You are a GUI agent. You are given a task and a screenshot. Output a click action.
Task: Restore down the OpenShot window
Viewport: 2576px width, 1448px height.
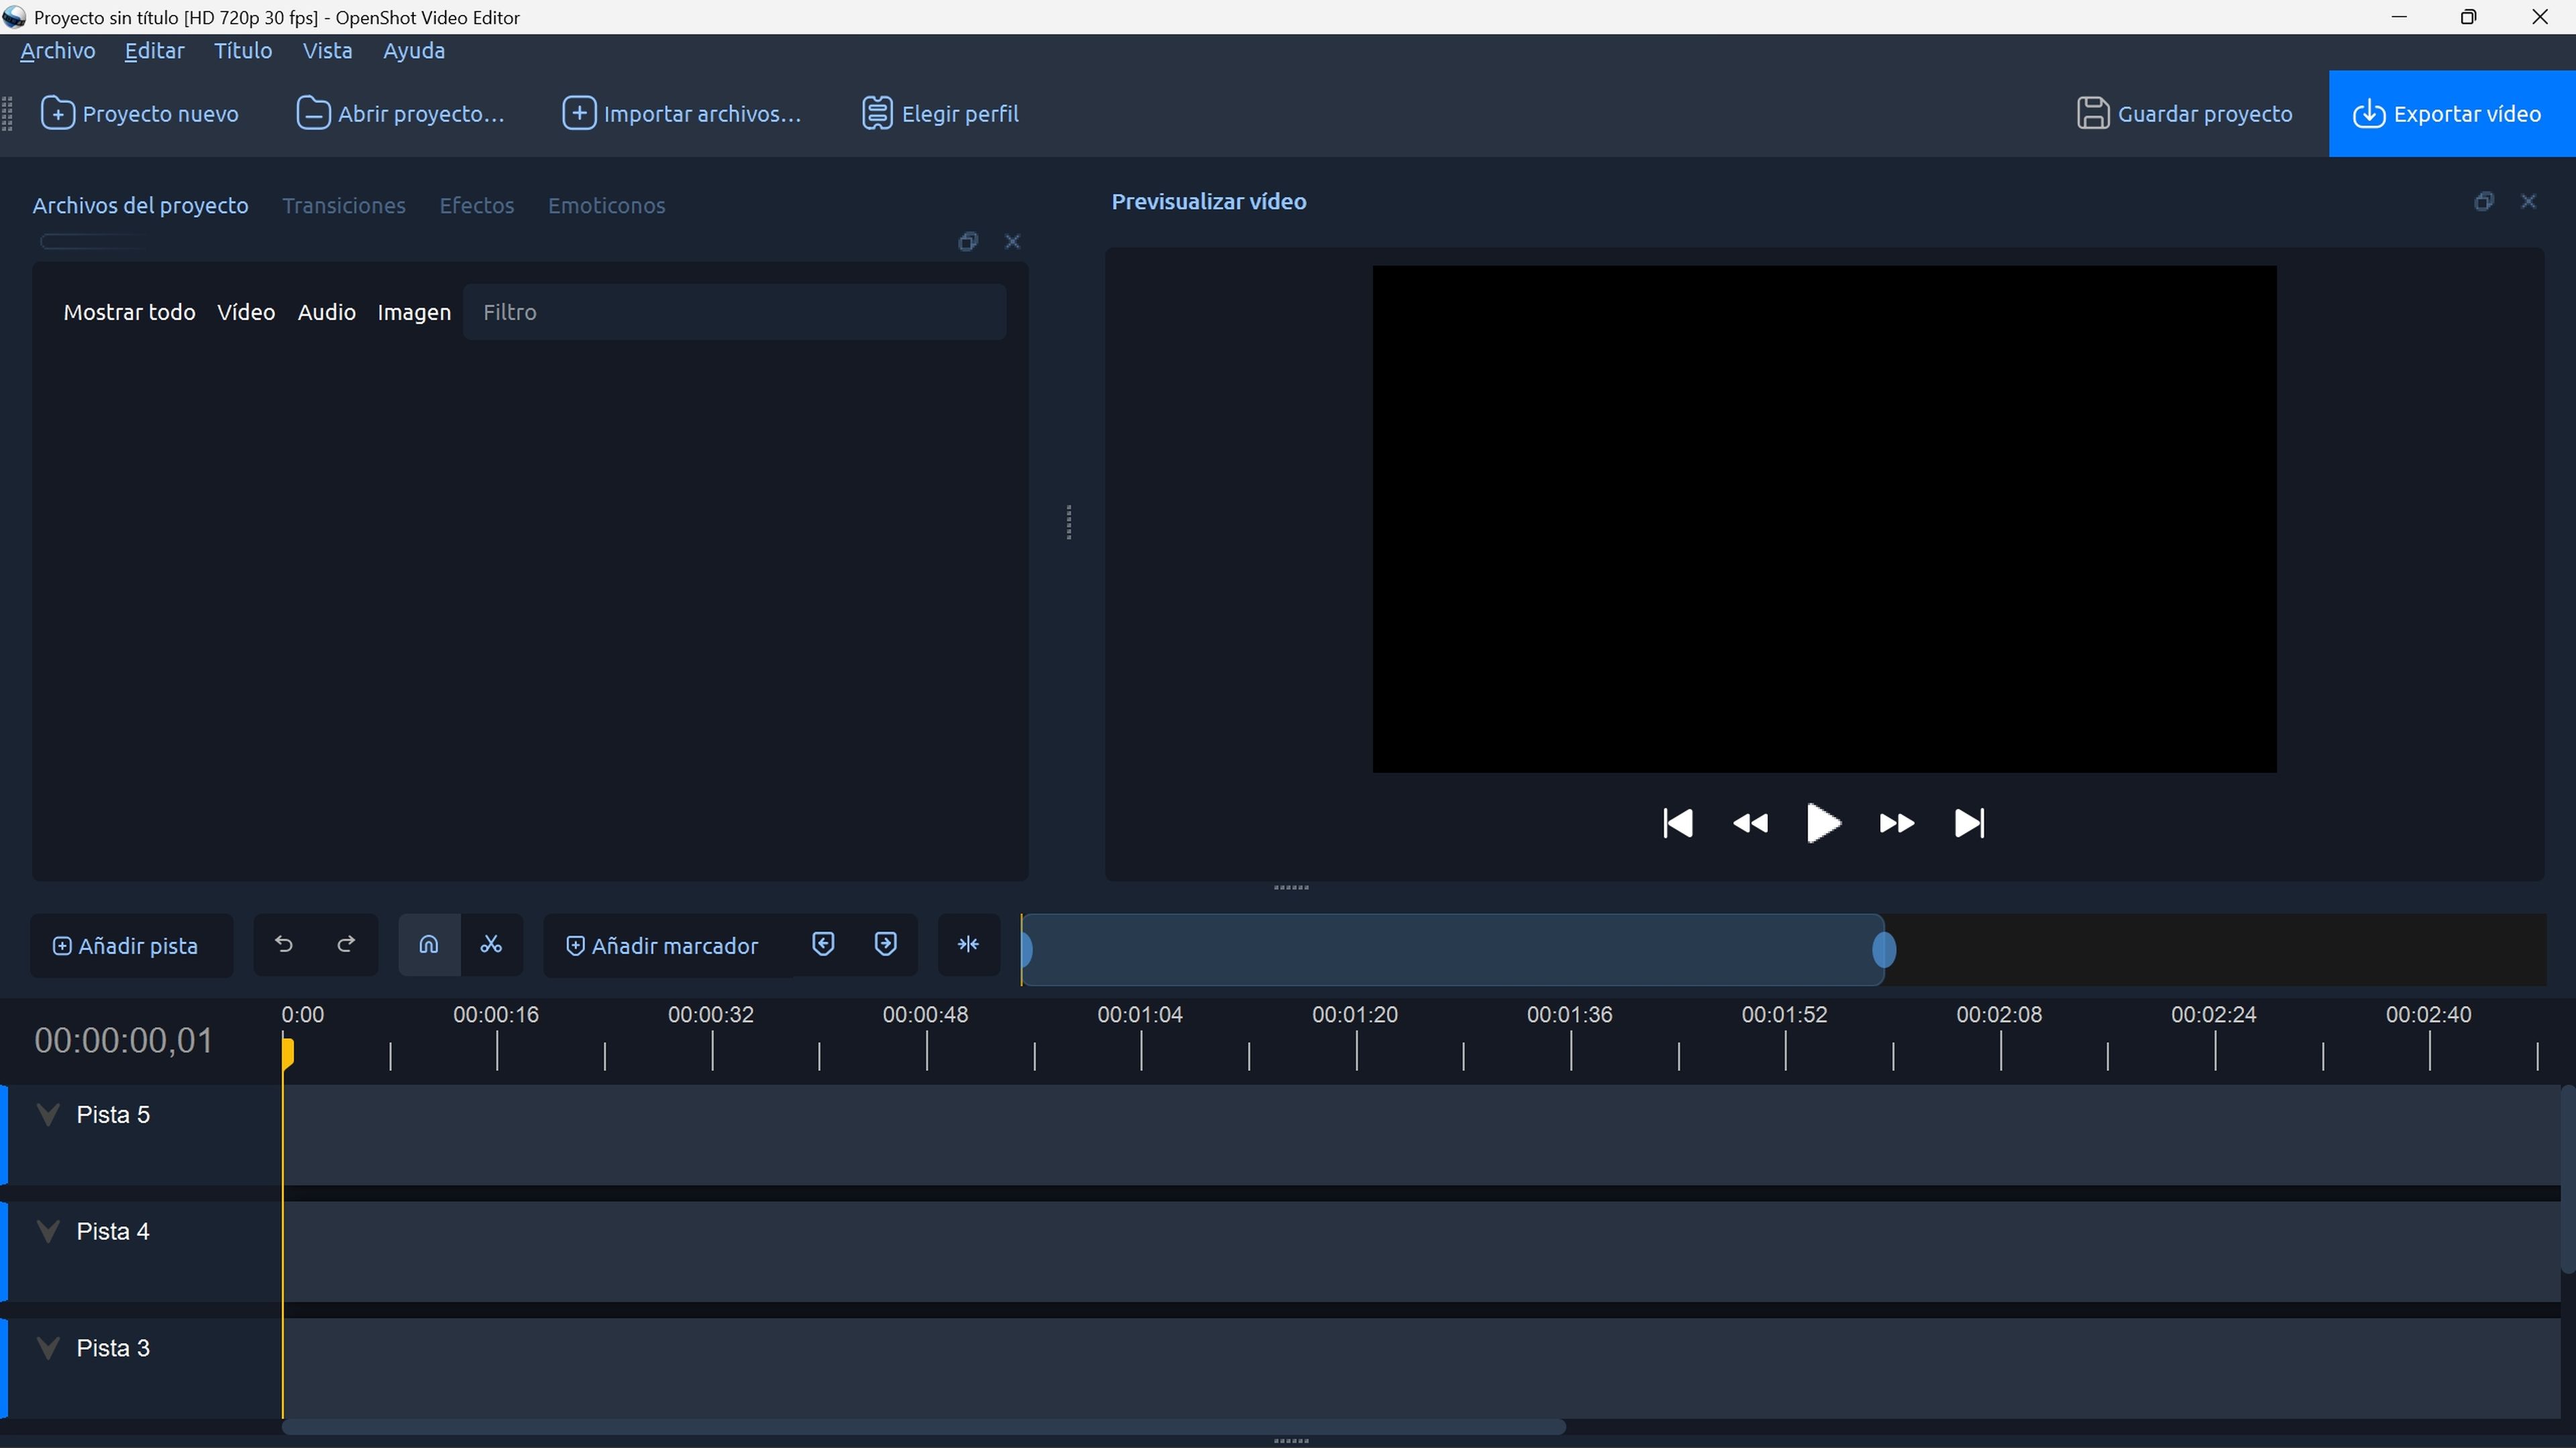[x=2468, y=17]
